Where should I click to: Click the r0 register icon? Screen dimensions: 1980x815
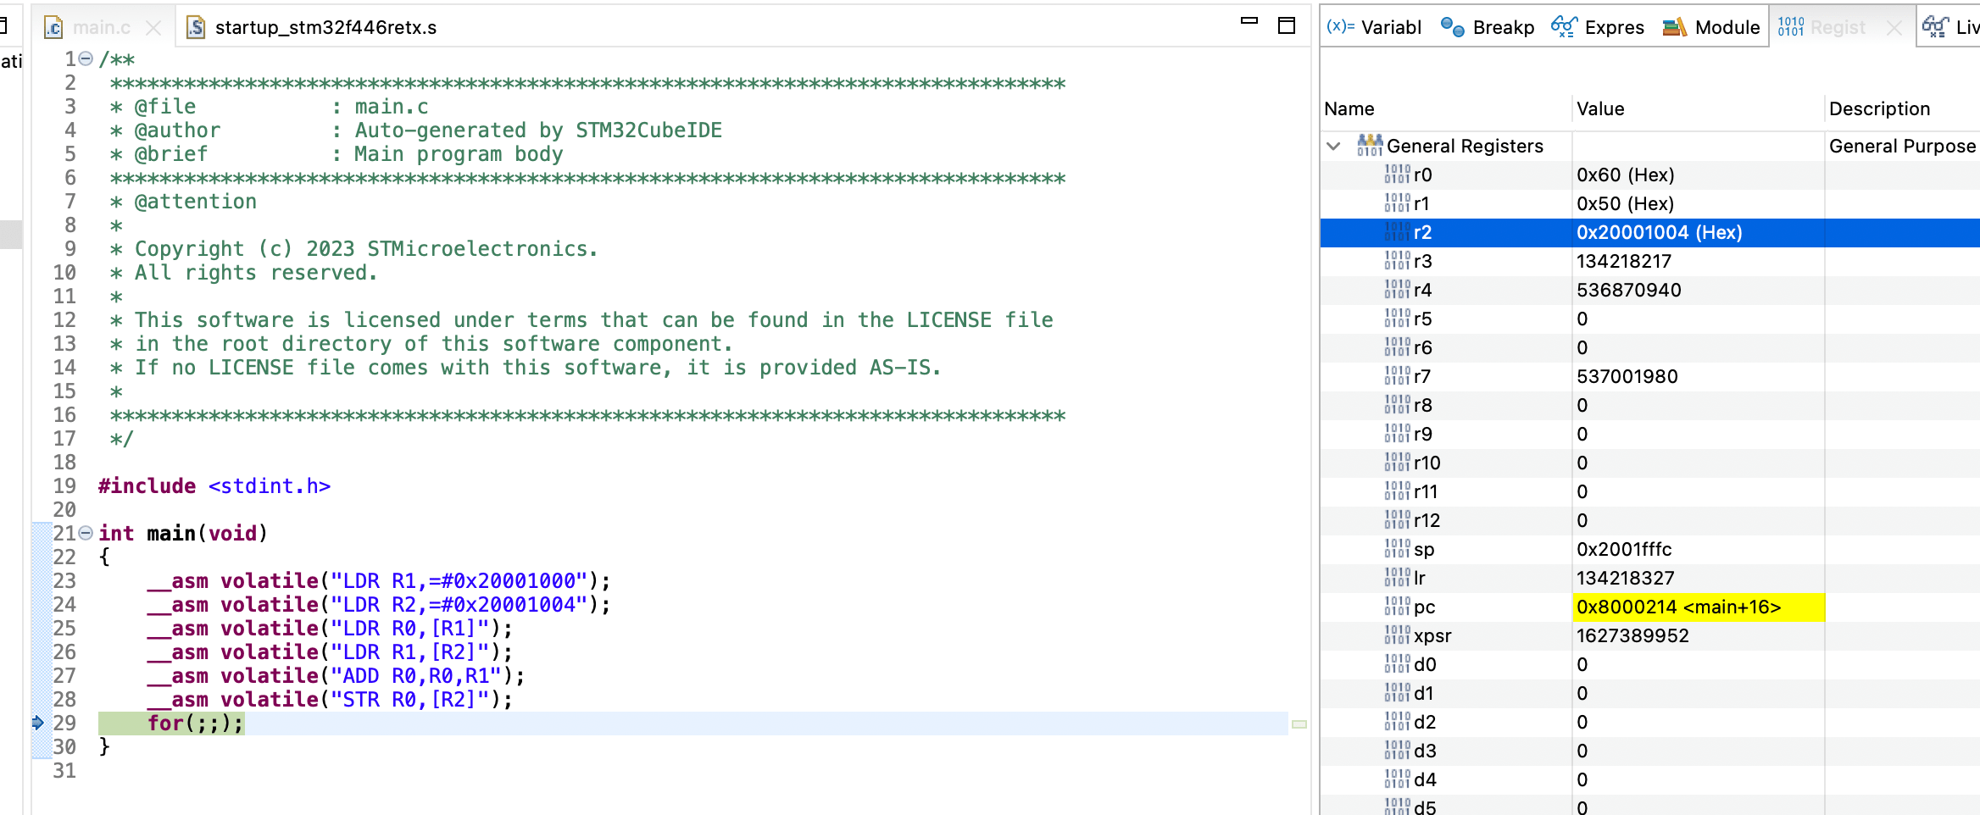coord(1398,175)
